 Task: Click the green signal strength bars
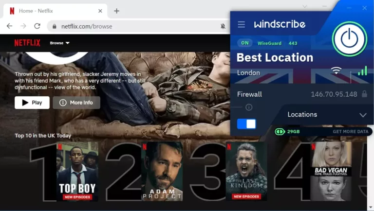[362, 70]
